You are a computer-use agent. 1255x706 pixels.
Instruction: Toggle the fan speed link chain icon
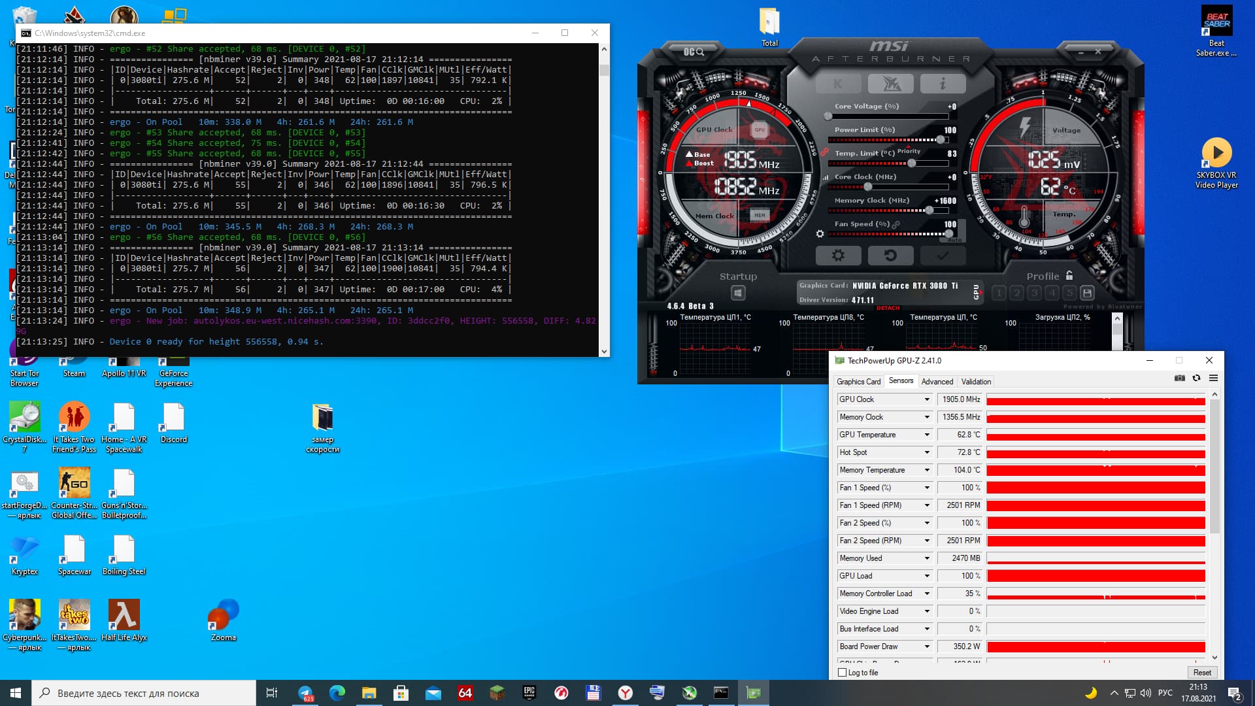tap(895, 224)
